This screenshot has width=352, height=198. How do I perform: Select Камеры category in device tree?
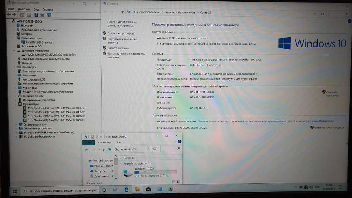27,63
